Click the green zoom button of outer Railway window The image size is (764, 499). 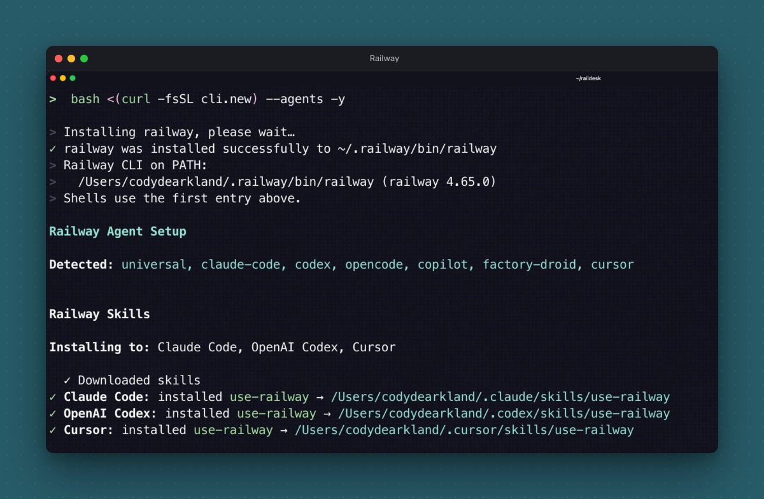point(84,59)
